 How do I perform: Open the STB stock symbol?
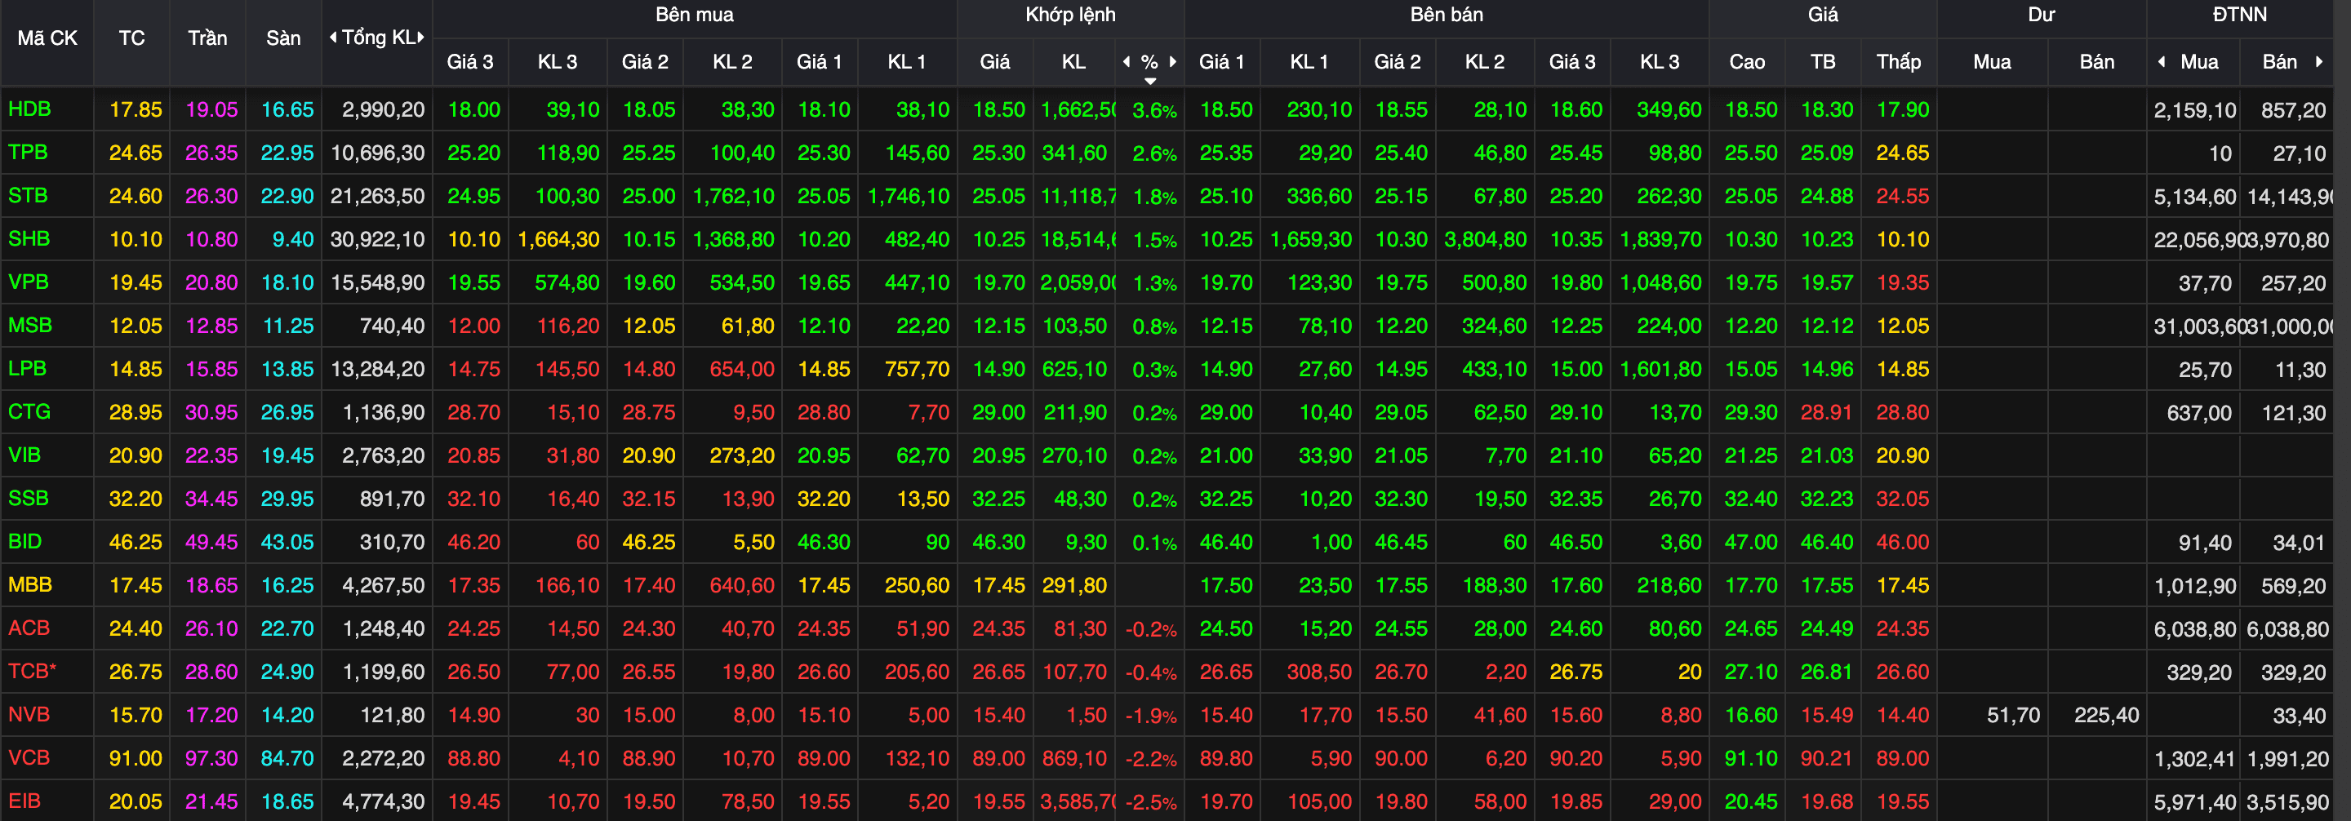tap(28, 195)
